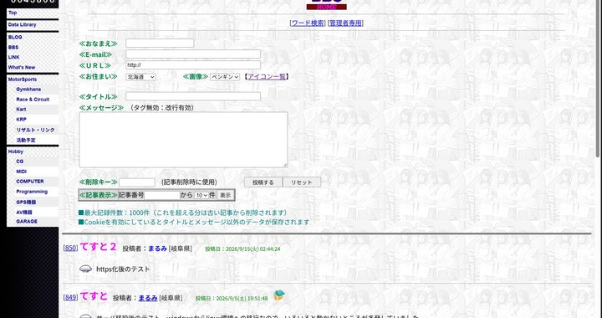602x318 pixels.
Task: Open the アイコン一覧 icon list link
Action: (267, 76)
